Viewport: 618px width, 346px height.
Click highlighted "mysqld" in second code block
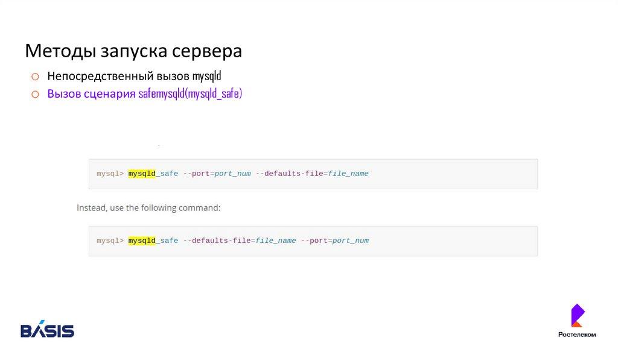pyautogui.click(x=142, y=241)
